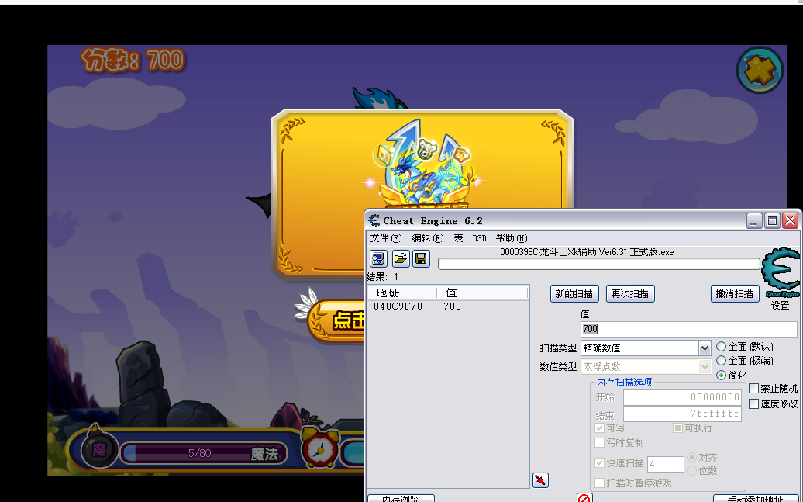Open the process list computer icon

point(378,258)
